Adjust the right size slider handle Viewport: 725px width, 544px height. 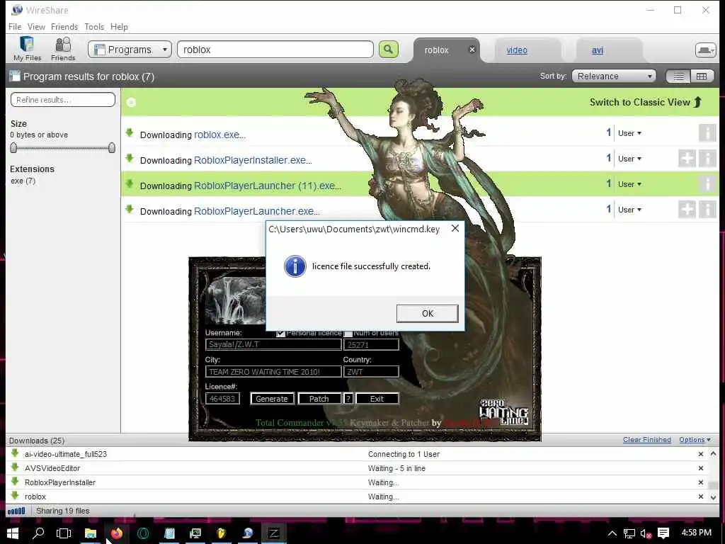click(111, 147)
